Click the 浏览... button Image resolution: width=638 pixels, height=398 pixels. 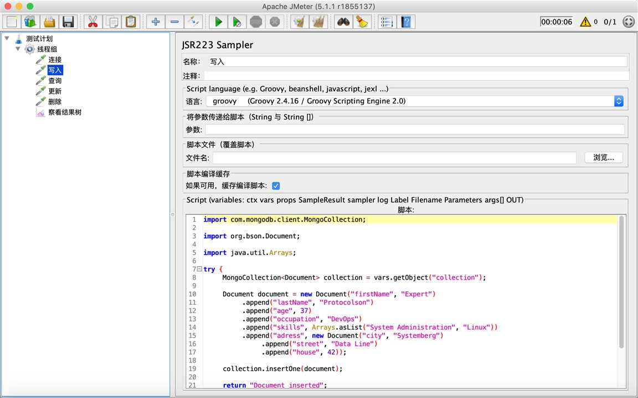tap(603, 158)
